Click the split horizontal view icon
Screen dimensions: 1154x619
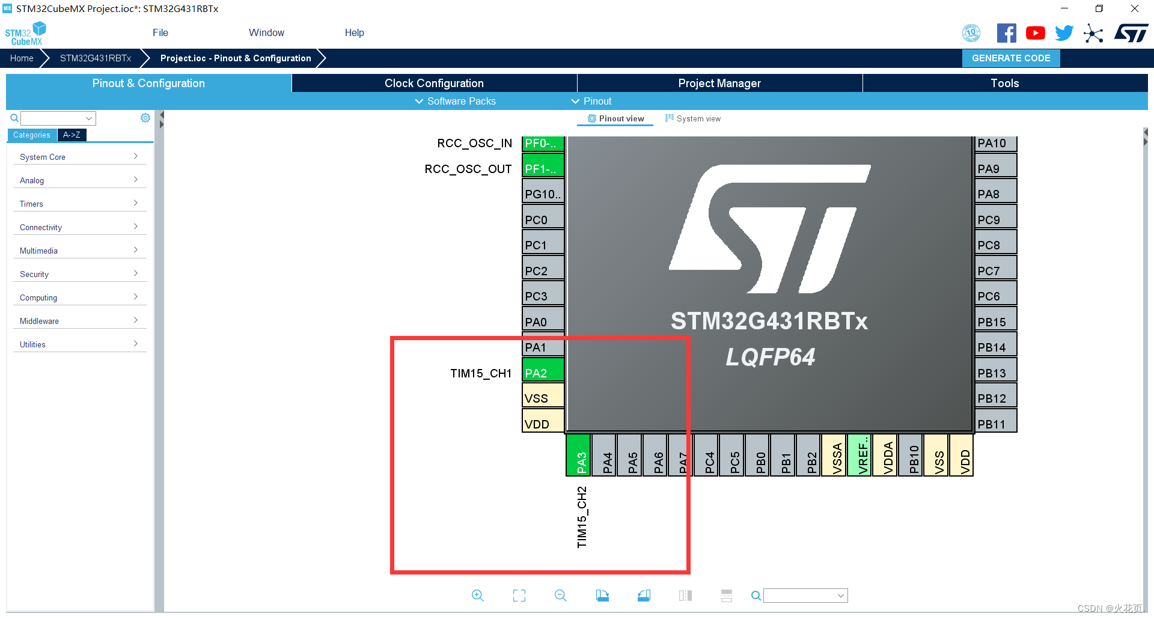pos(727,596)
